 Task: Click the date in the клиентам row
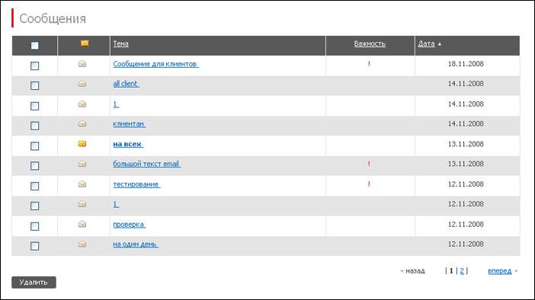[466, 124]
